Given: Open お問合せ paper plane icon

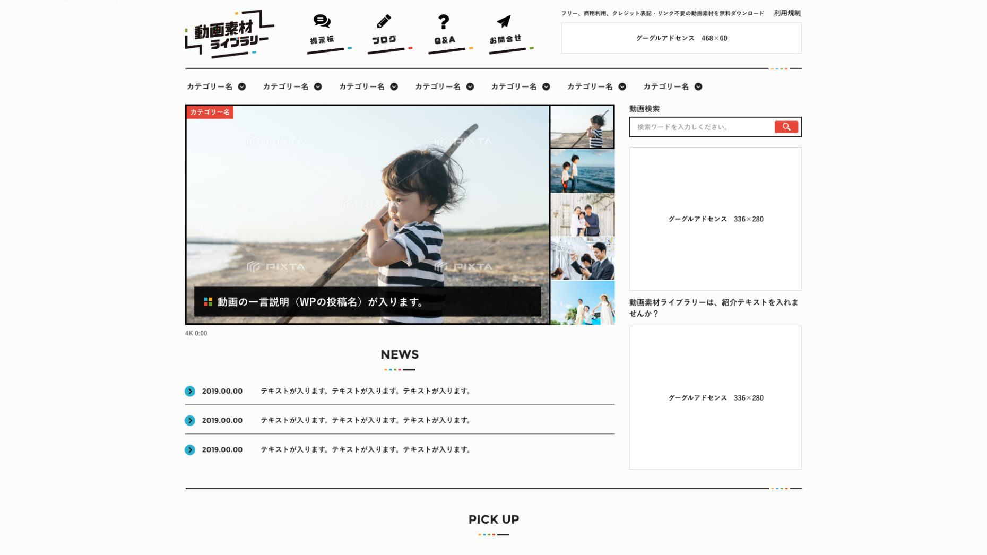Looking at the screenshot, I should tap(504, 22).
